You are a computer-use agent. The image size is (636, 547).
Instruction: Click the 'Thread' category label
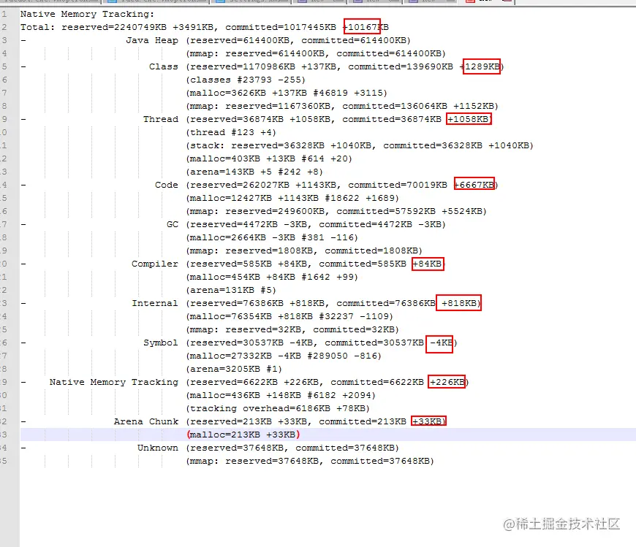pos(161,120)
